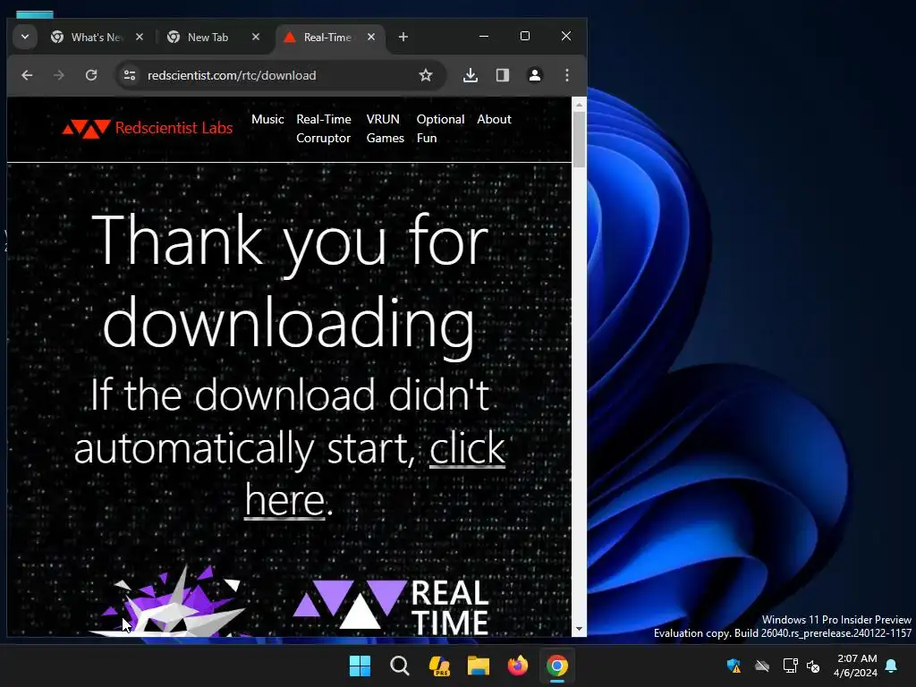The height and width of the screenshot is (687, 916).
Task: Open the network status tray icon
Action: click(x=790, y=666)
